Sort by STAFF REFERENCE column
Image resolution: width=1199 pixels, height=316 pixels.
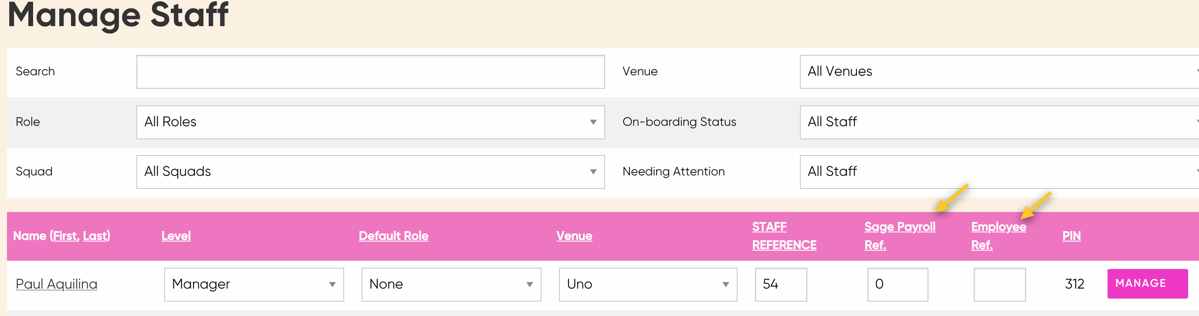point(784,236)
